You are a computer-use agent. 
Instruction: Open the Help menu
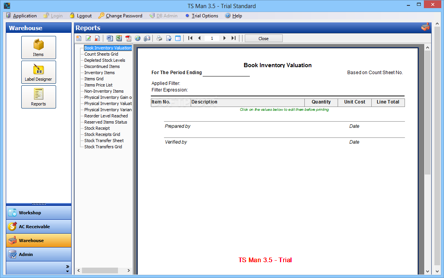click(x=234, y=16)
